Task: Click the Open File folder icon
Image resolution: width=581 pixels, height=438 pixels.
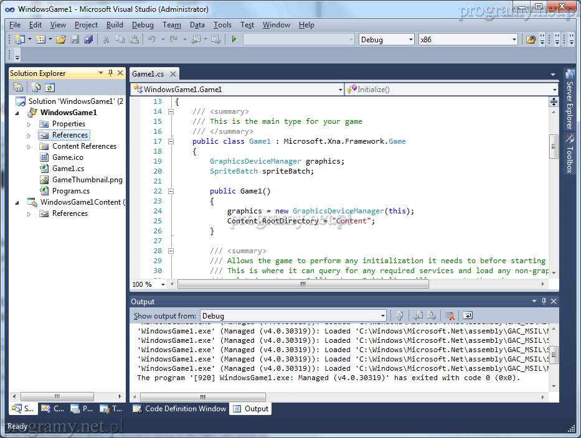Action: 61,39
